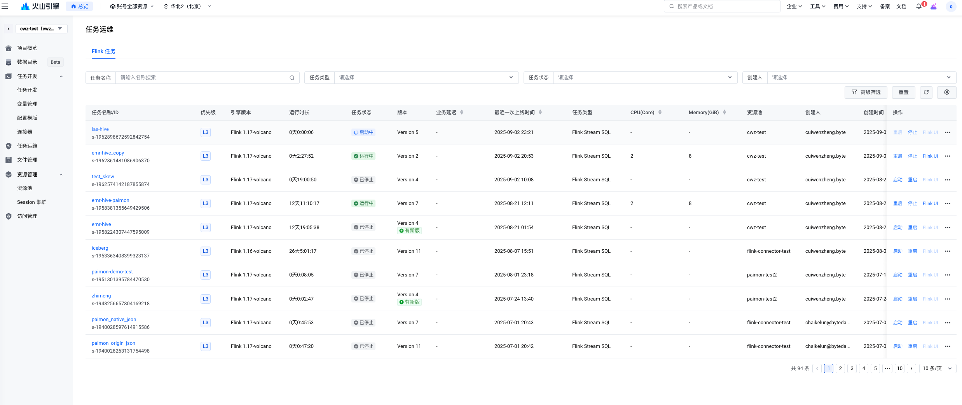Open the 任务类型 filter dropdown
962x405 pixels.
point(426,78)
